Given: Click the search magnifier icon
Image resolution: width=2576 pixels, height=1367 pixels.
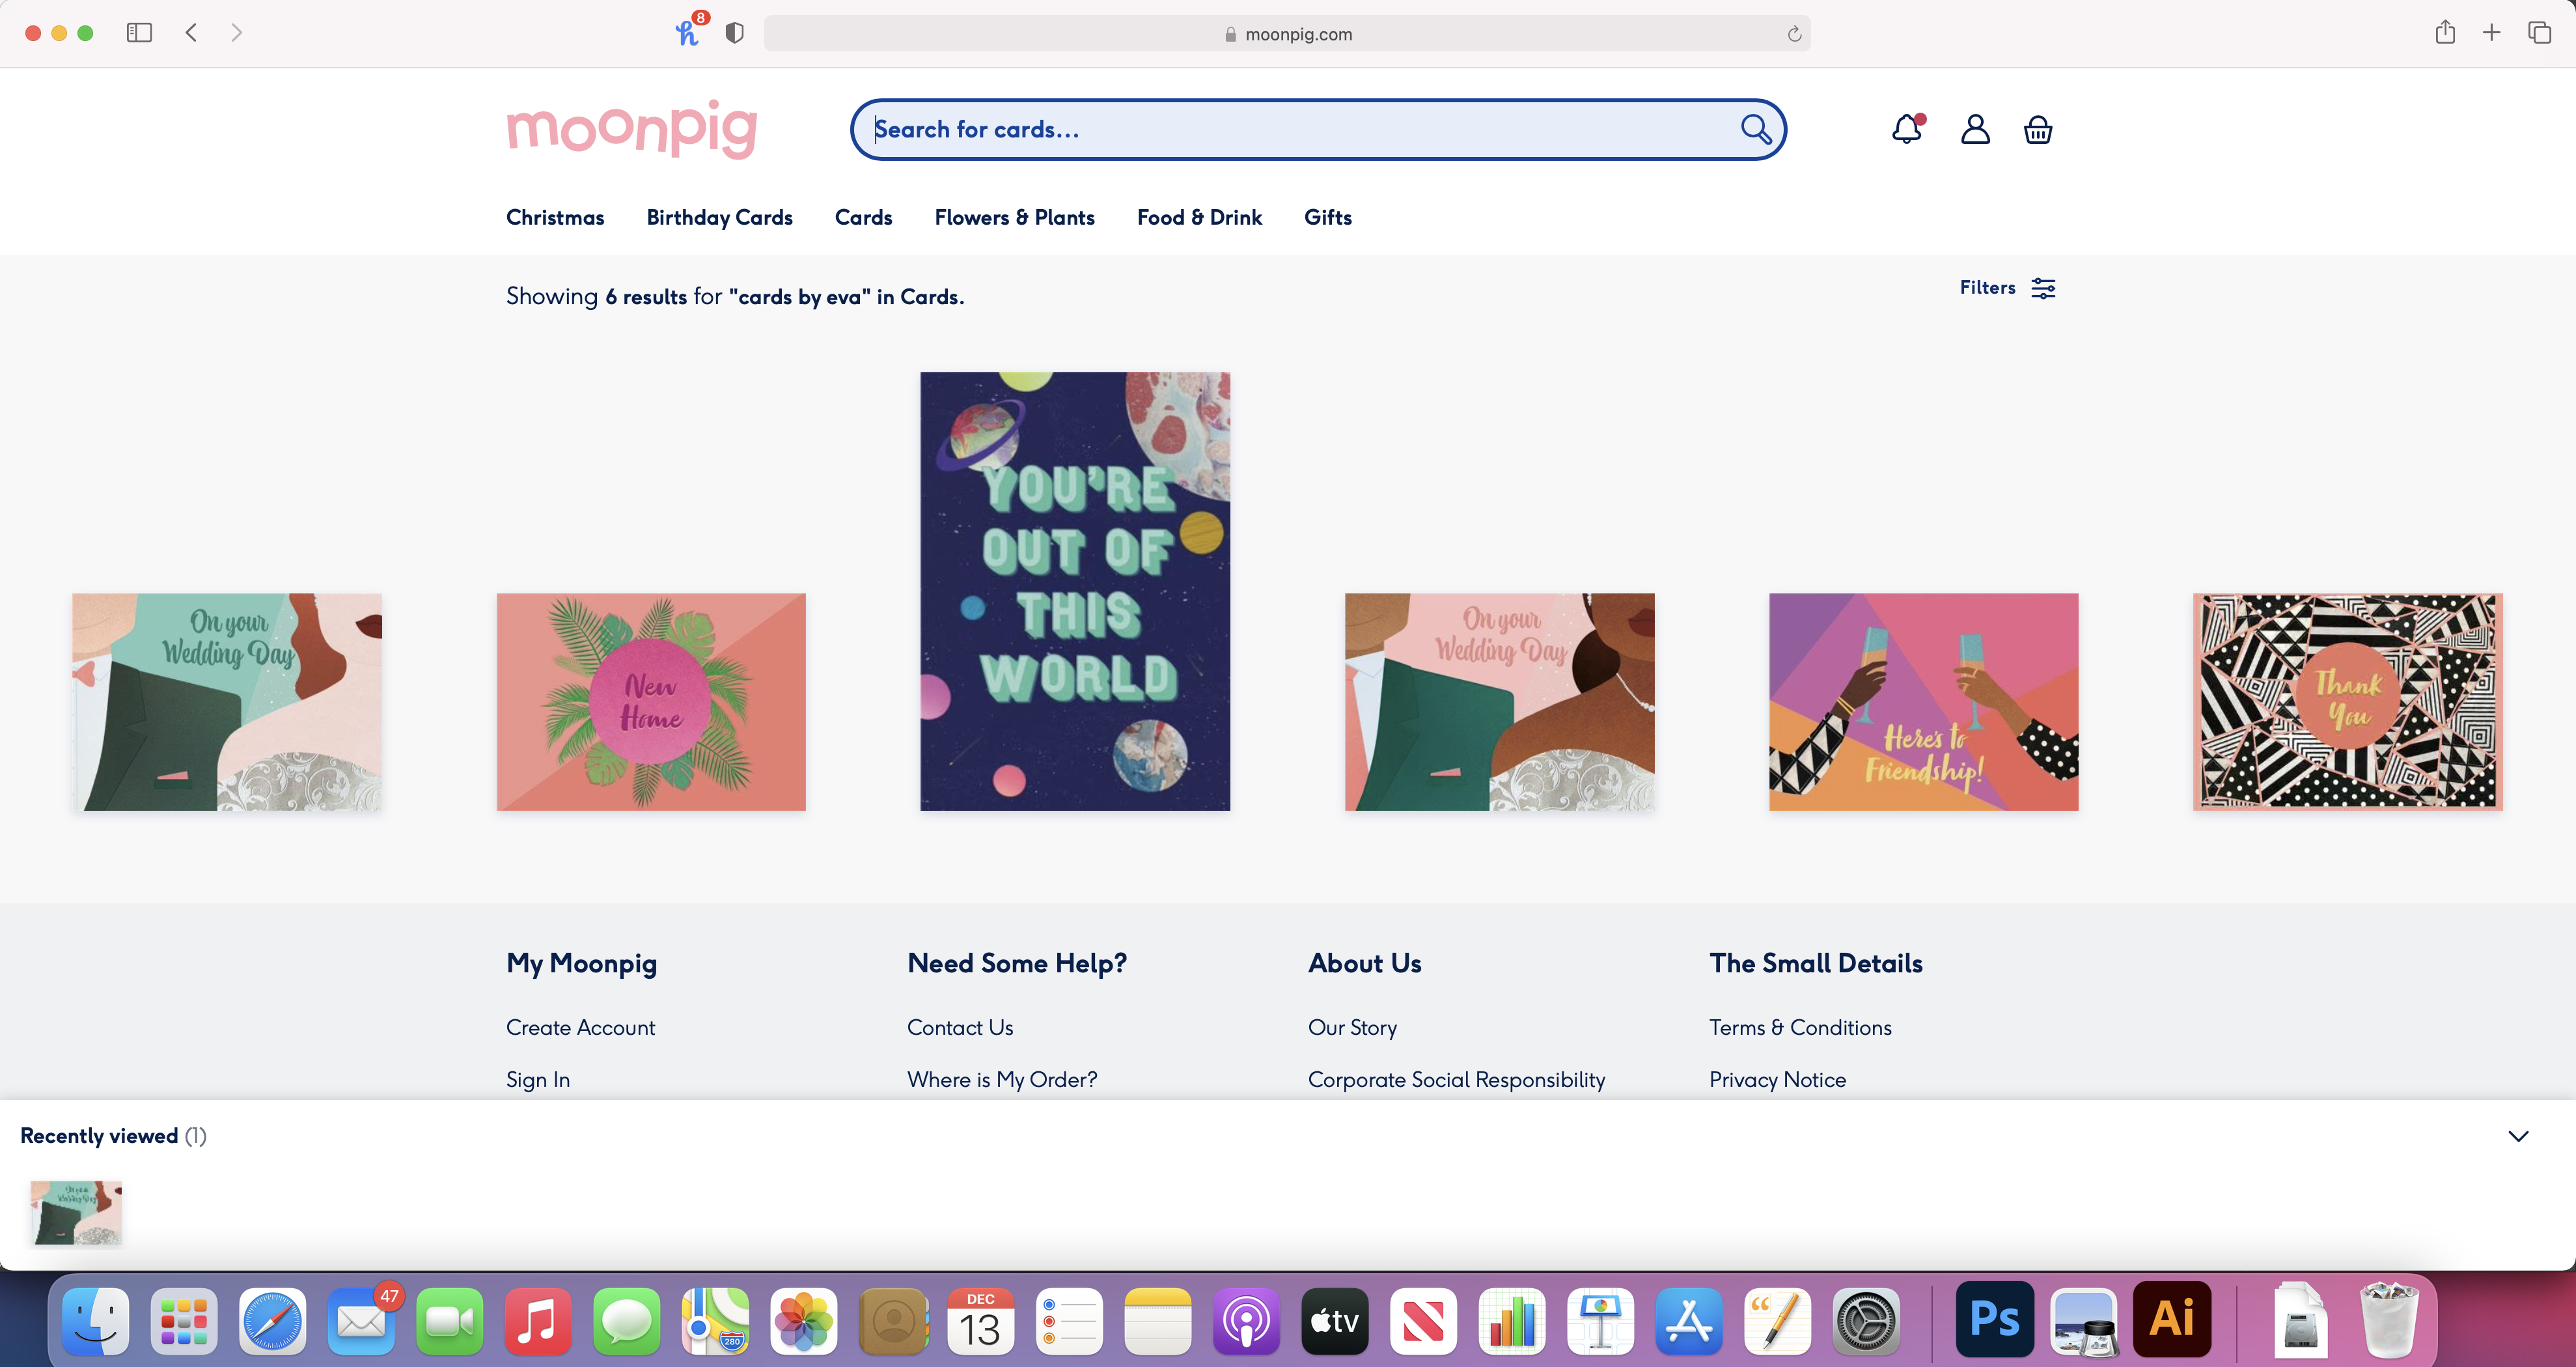Looking at the screenshot, I should pyautogui.click(x=1755, y=129).
